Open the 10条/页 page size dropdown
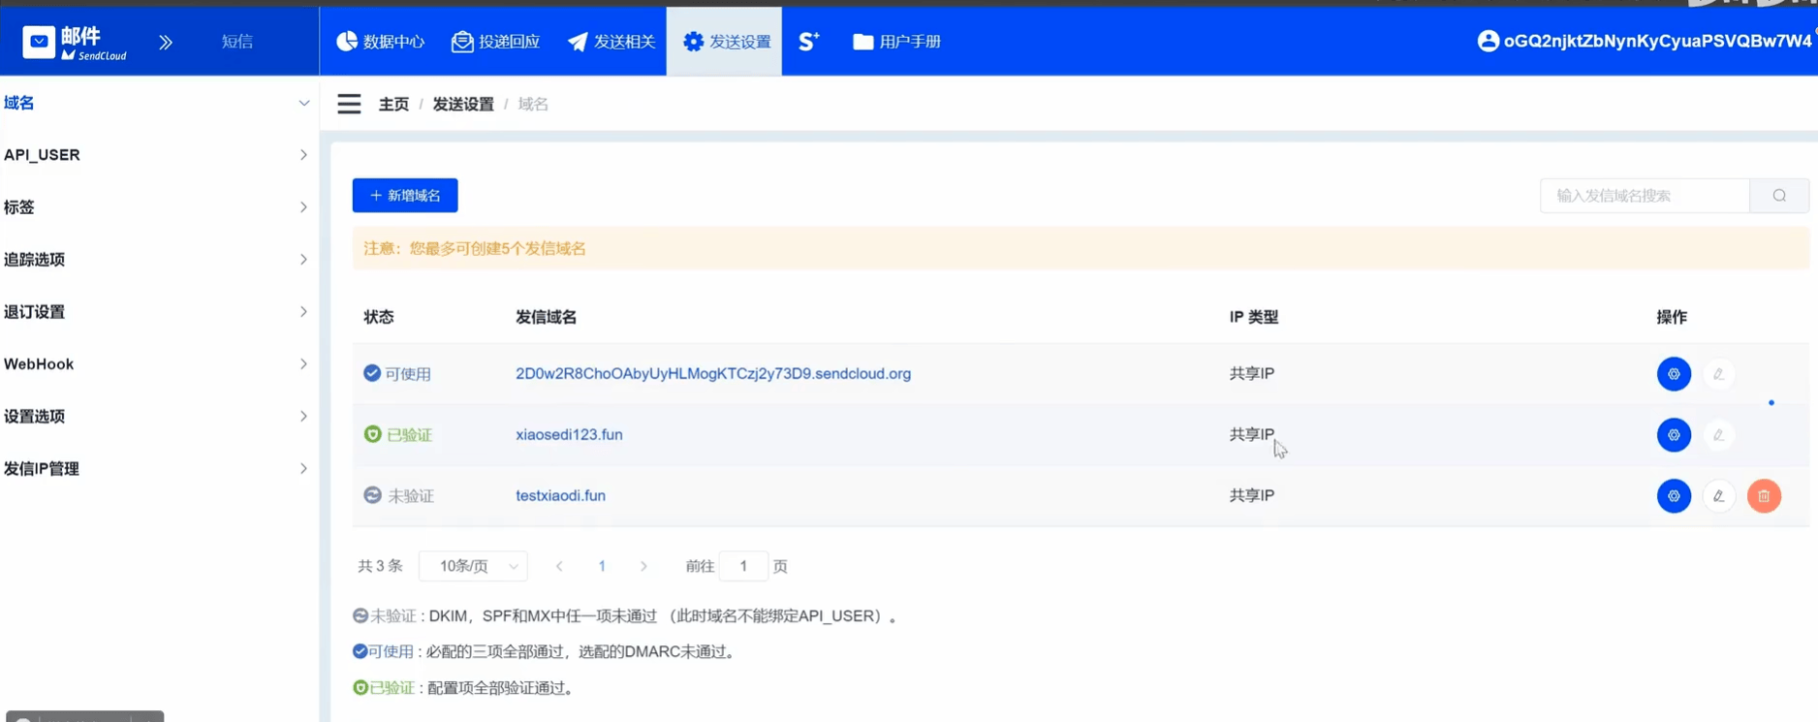The image size is (1818, 722). click(x=474, y=566)
